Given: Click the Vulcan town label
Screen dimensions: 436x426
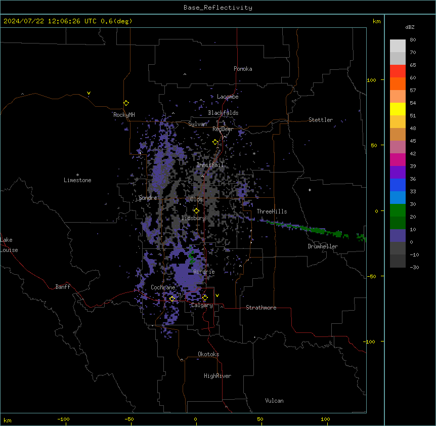Looking at the screenshot, I should tap(274, 401).
